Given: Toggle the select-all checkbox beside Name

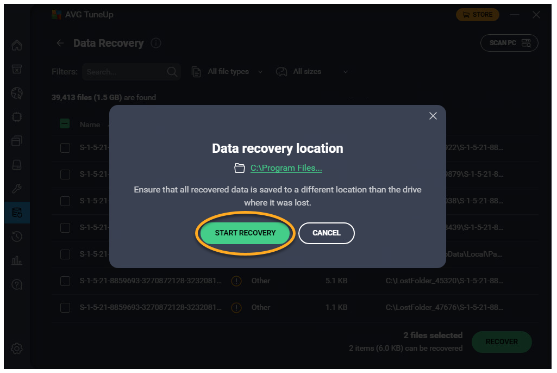Looking at the screenshot, I should [65, 124].
